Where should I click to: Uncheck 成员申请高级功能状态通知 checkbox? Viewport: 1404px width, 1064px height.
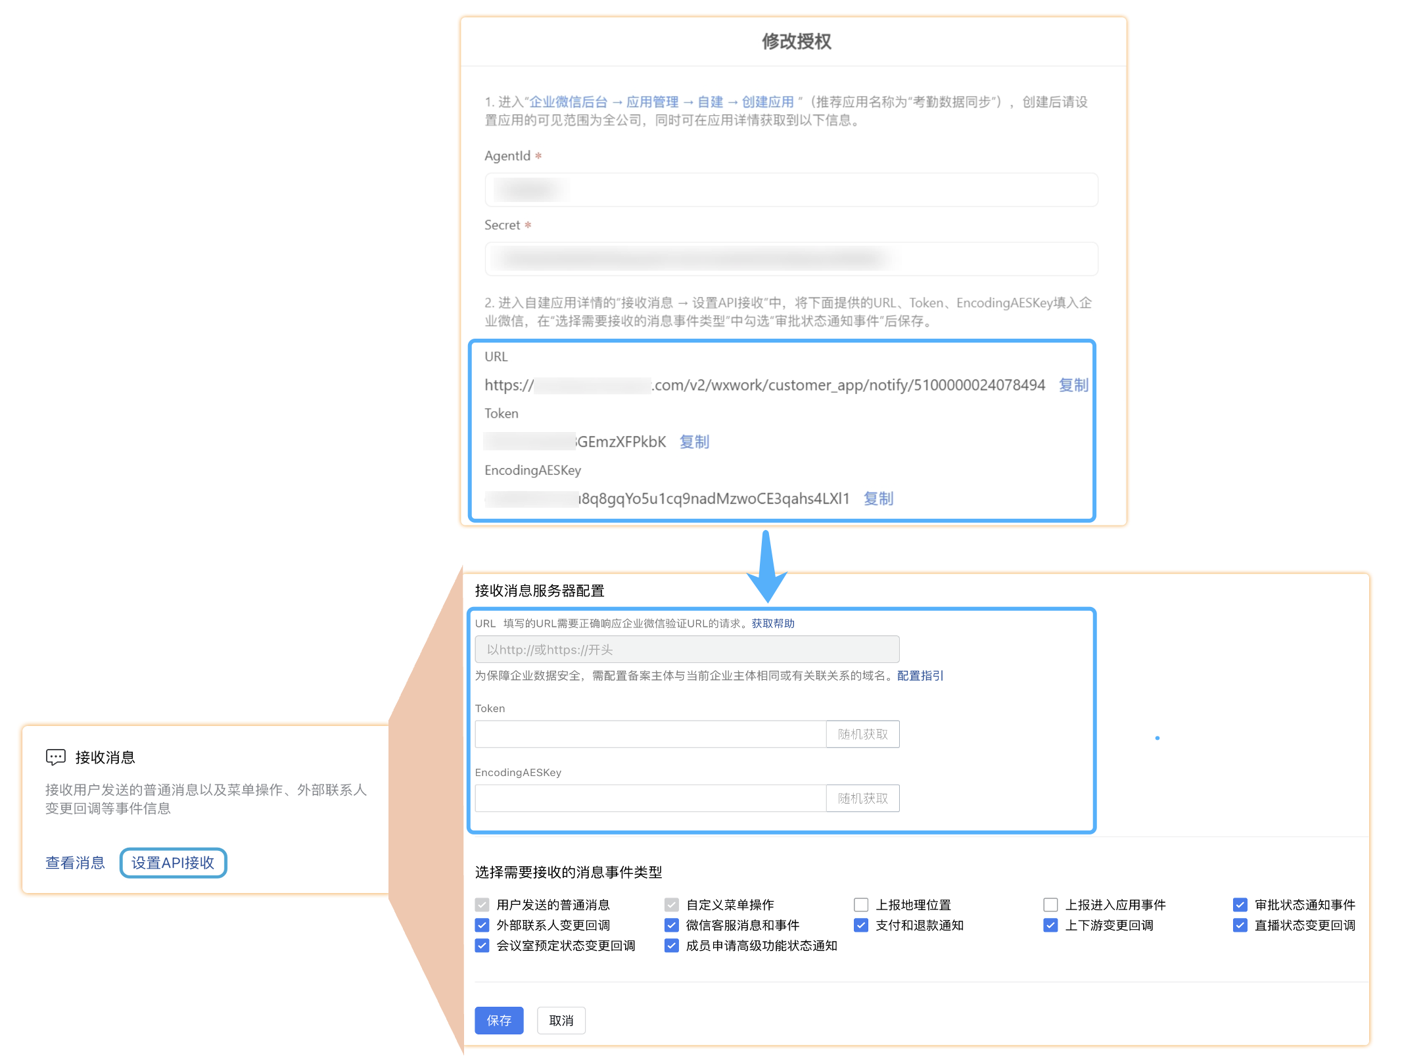(671, 946)
